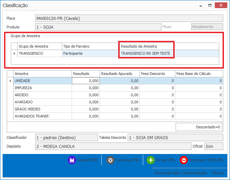Click the Placa field MWE0120-PR (Cavalo)

[x=129, y=18]
